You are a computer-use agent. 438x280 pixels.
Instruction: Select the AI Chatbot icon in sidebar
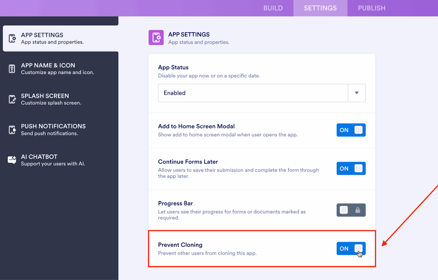coord(12,160)
